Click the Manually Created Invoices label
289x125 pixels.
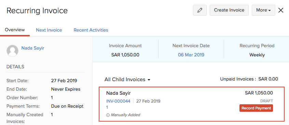pos(25,118)
